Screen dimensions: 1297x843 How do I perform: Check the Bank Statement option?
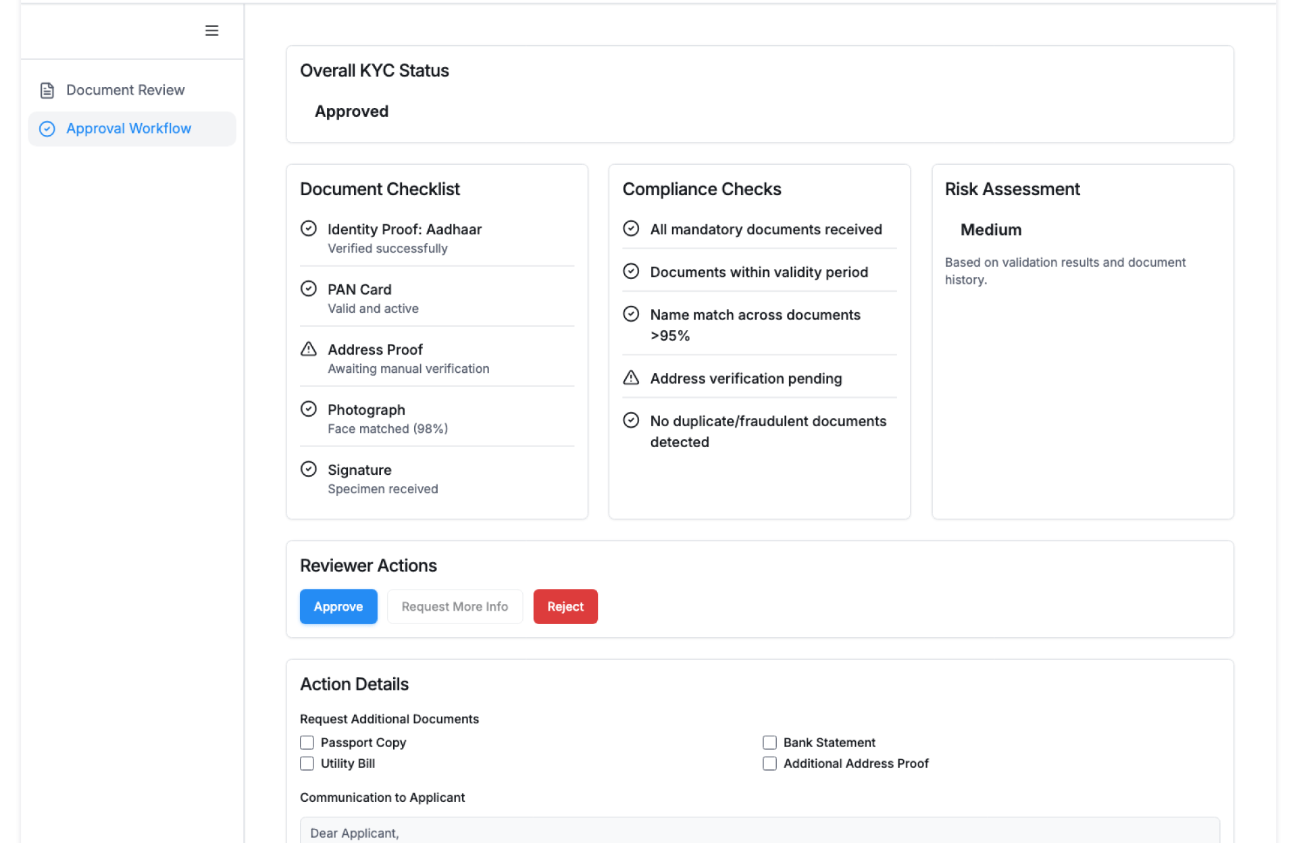tap(769, 742)
